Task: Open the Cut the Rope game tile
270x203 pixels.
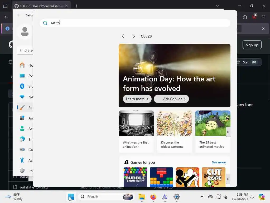Action: [214, 177]
